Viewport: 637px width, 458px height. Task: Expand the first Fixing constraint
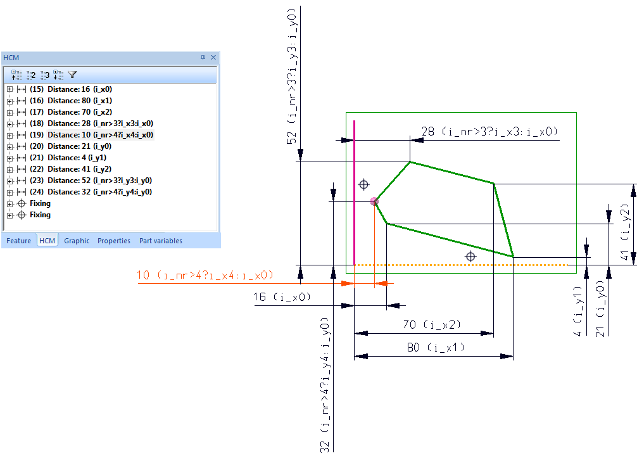(x=9, y=203)
